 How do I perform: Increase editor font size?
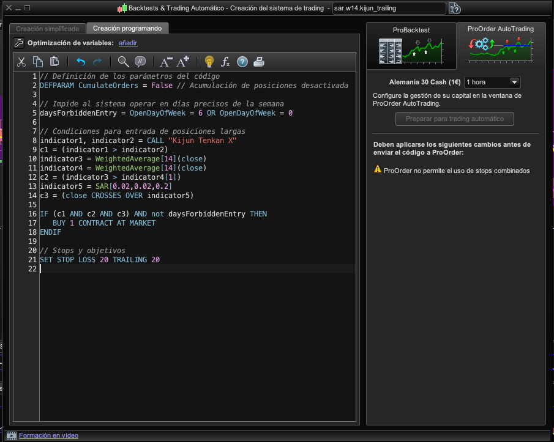click(183, 62)
